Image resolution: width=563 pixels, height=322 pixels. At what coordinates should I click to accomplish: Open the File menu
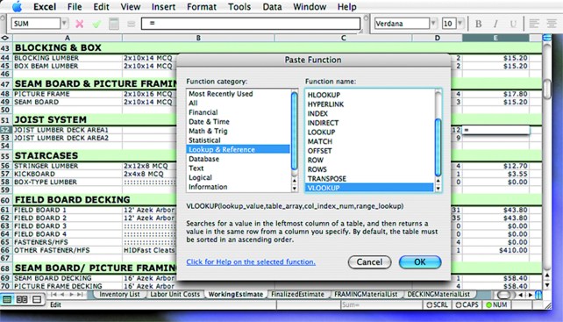click(x=75, y=6)
